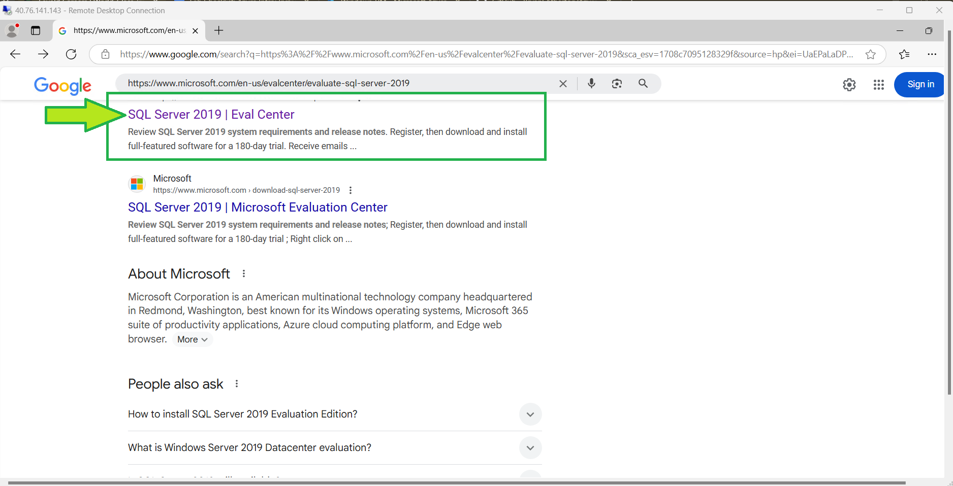This screenshot has width=953, height=486.
Task: Click the Microsoft site name in result
Action: pyautogui.click(x=172, y=179)
